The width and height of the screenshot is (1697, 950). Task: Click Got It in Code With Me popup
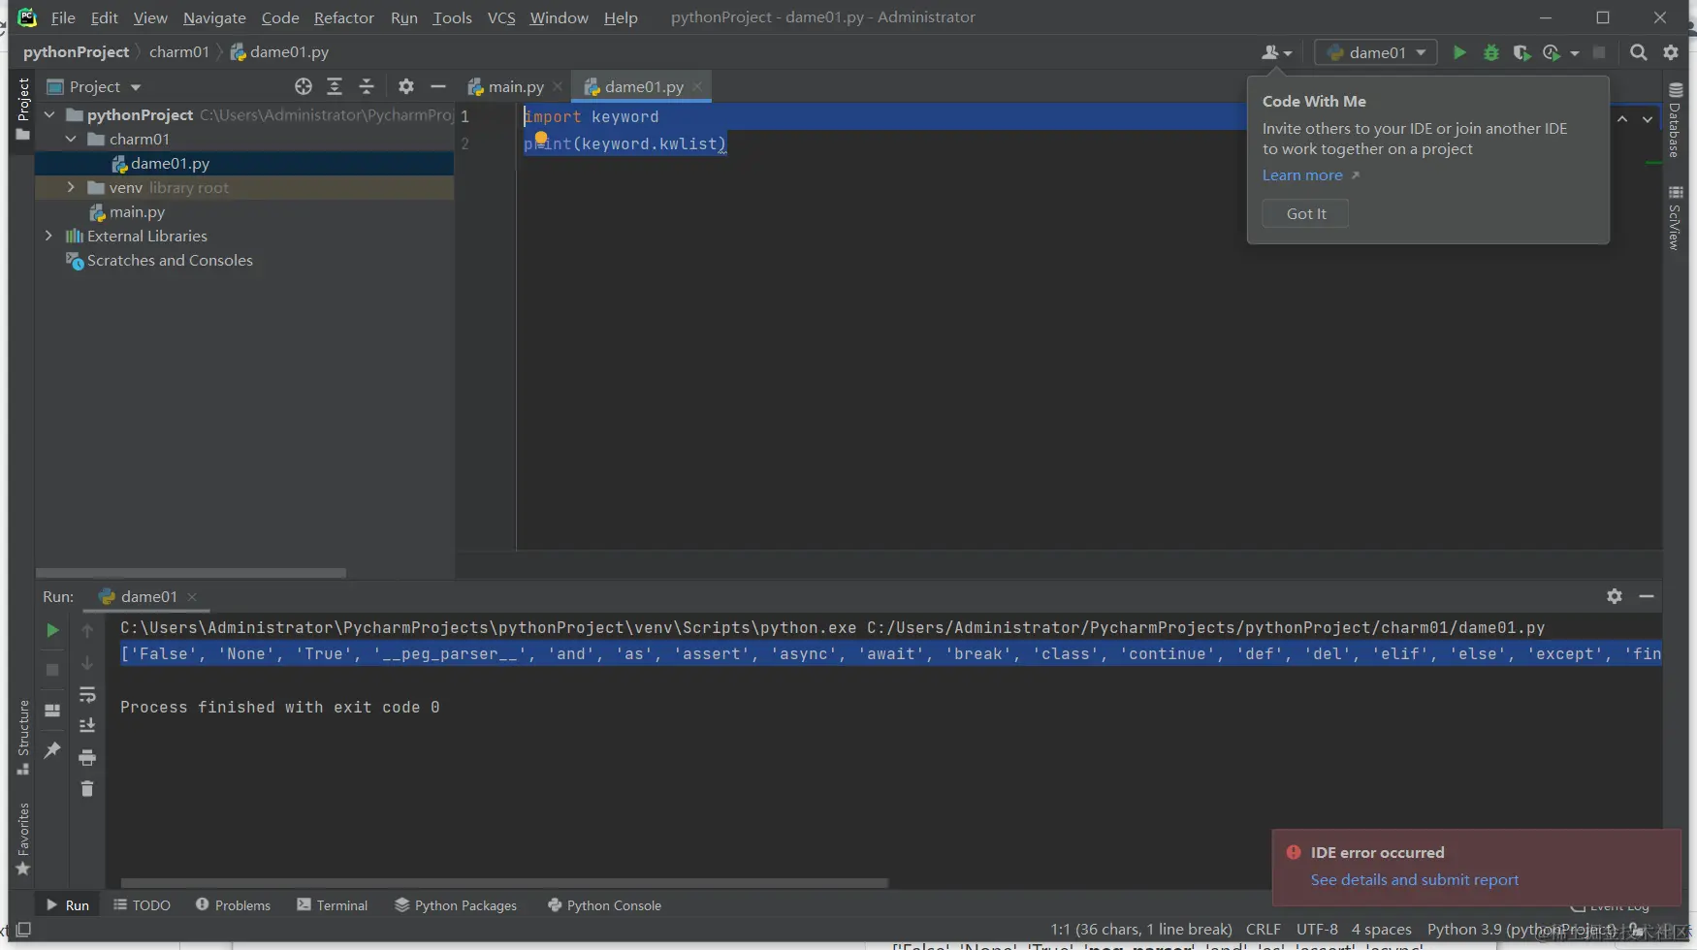(1305, 213)
